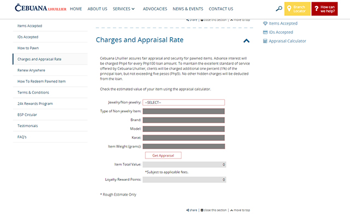The width and height of the screenshot is (350, 218).
Task: Open BSP Circular sidebar link
Action: click(50, 115)
